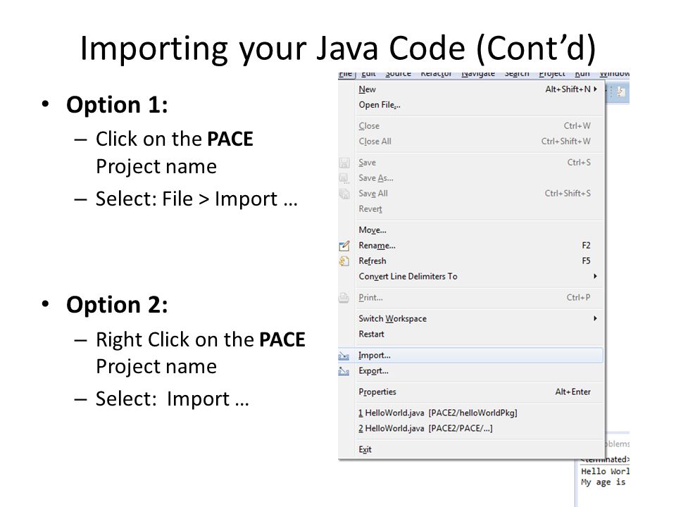Screen dimensions: 676x507
Task: Click the Save floppy disk icon
Action: [x=344, y=163]
